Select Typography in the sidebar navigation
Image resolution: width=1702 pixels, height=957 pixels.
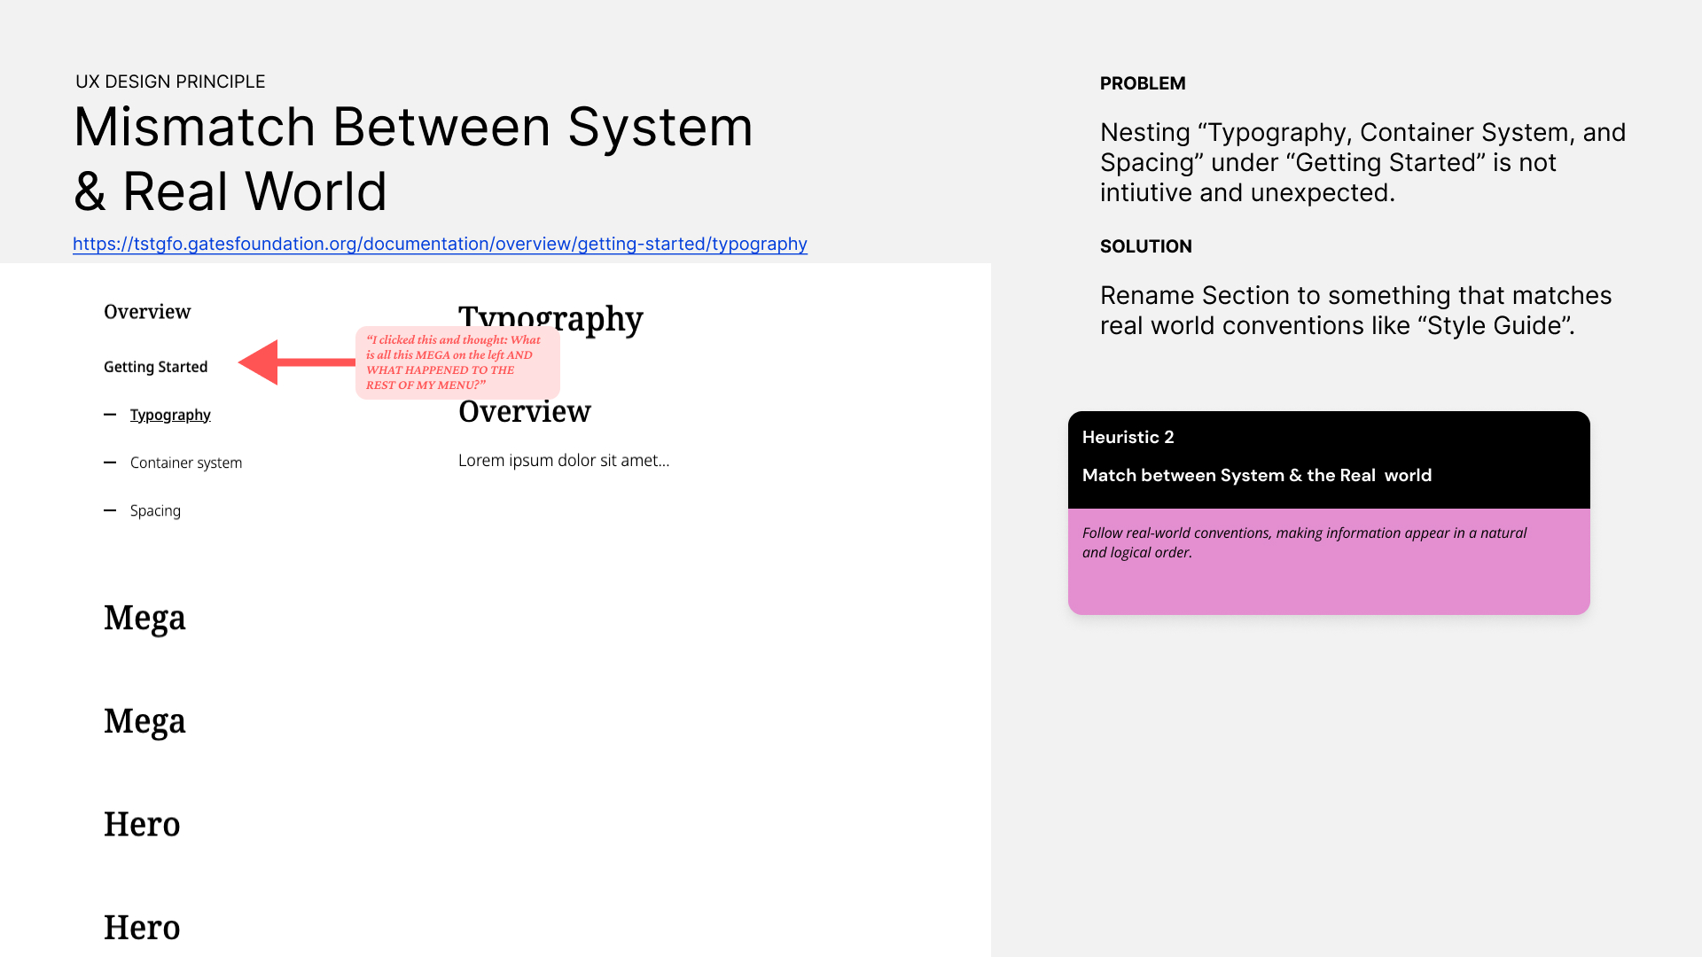170,415
